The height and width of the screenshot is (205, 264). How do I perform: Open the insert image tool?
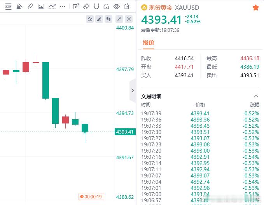(41, 7)
